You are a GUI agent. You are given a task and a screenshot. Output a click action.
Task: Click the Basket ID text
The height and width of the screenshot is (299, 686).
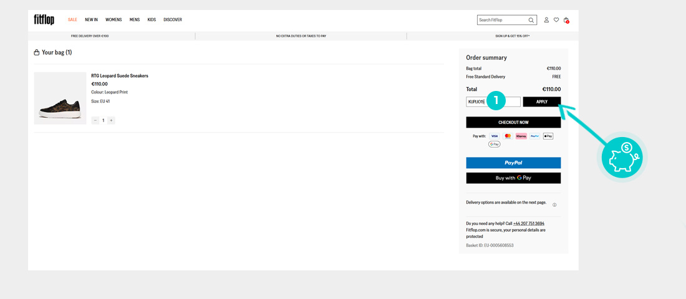point(490,245)
